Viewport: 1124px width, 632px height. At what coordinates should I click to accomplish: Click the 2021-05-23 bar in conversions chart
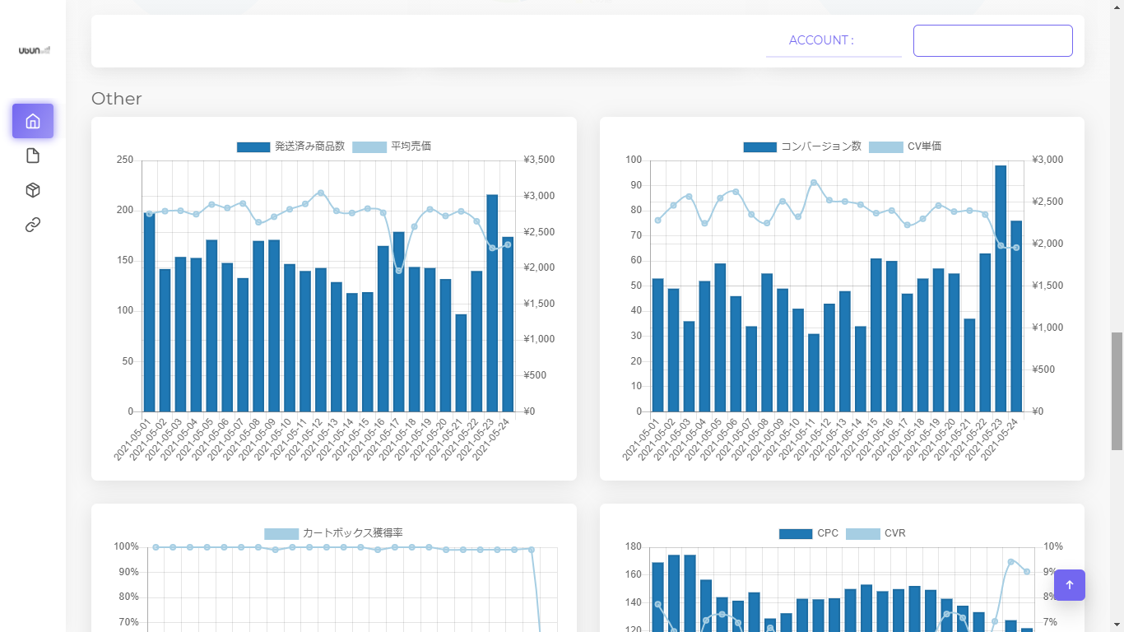point(1001,288)
